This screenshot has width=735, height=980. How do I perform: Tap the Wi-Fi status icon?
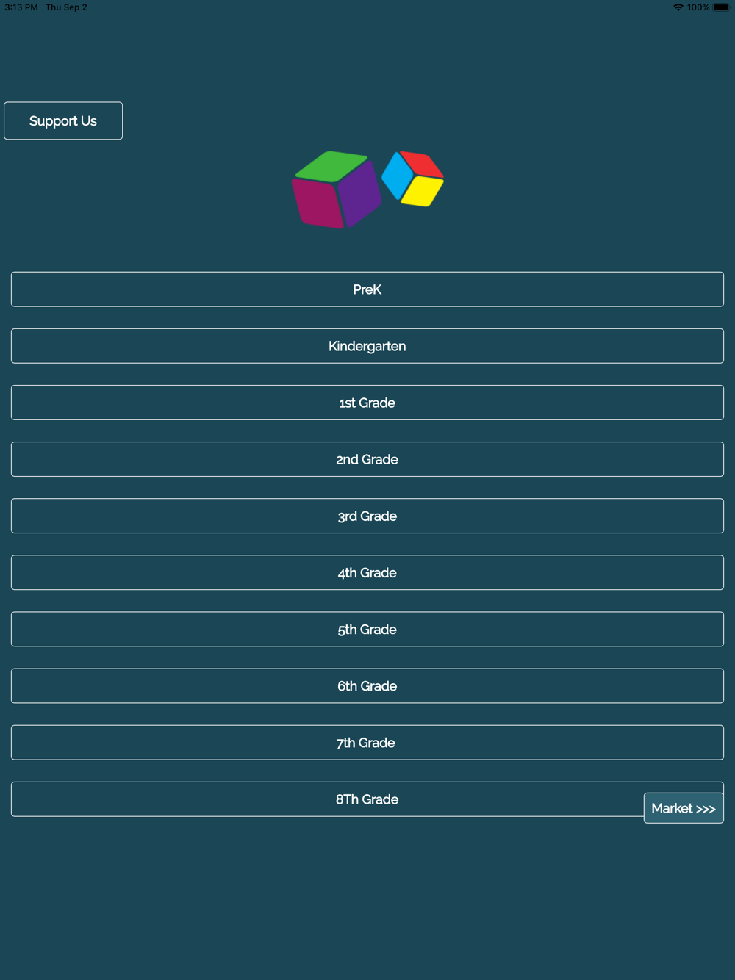point(678,7)
